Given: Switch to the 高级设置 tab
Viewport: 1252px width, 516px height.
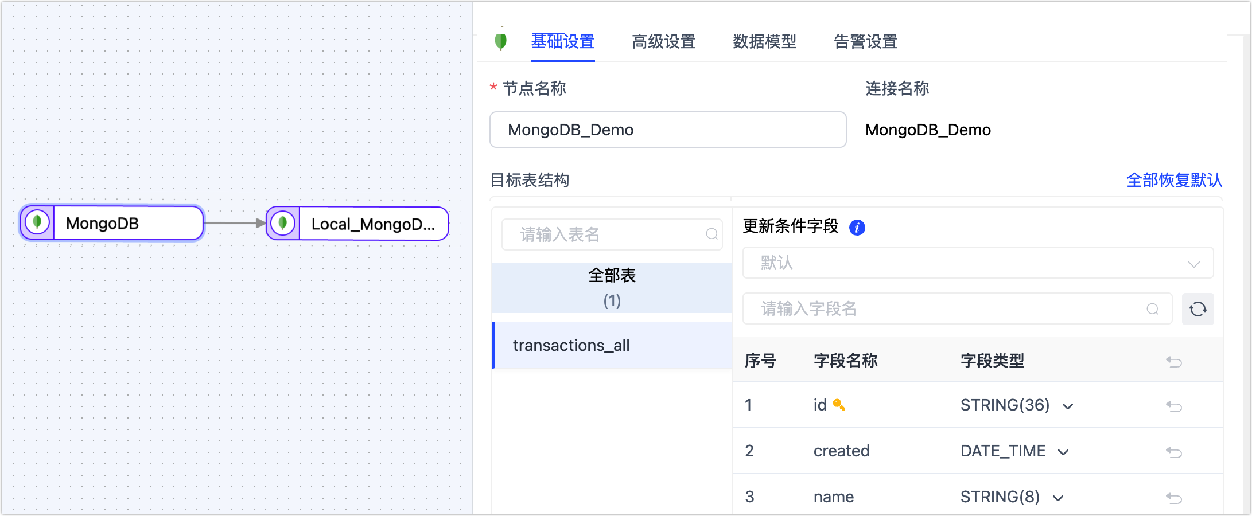Looking at the screenshot, I should click(x=664, y=42).
